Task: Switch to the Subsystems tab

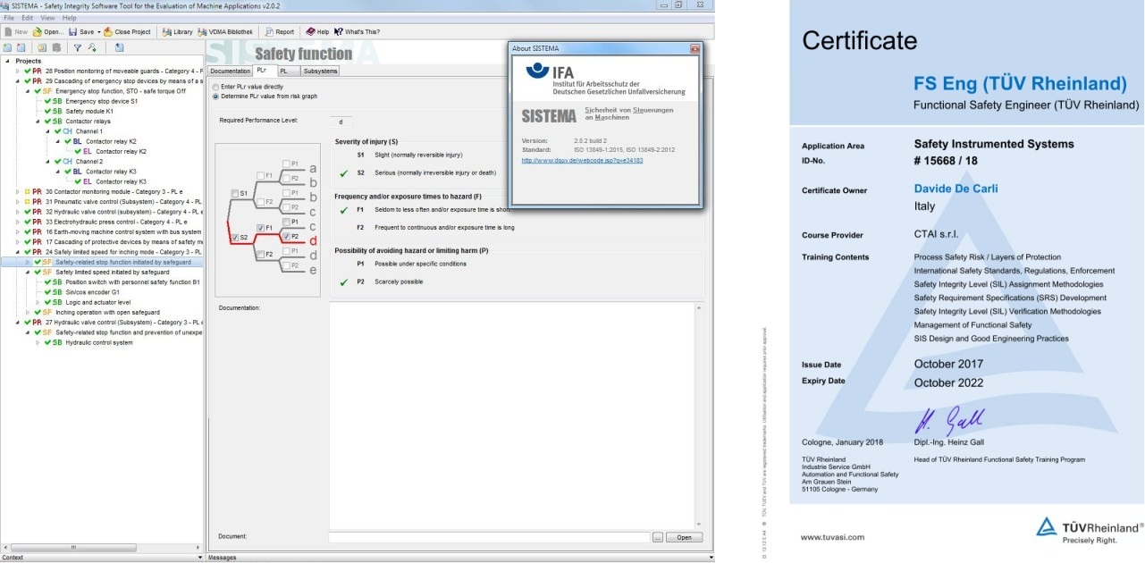Action: (320, 71)
